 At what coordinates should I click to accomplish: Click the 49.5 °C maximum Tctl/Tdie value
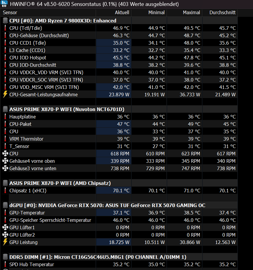tap(192, 28)
